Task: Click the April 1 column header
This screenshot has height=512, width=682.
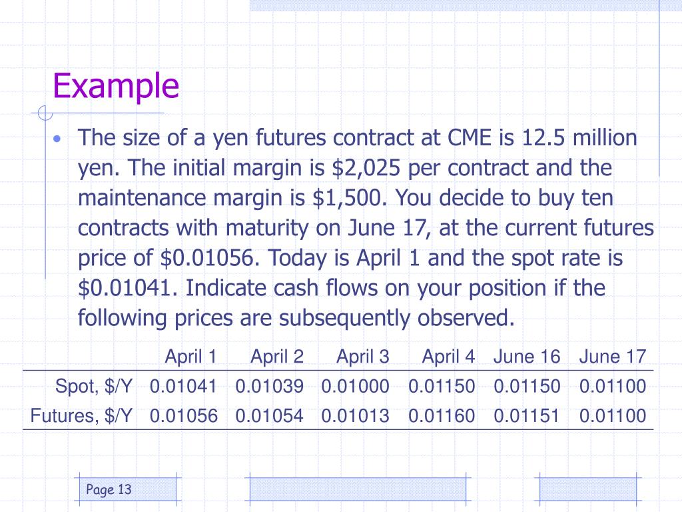Action: point(190,357)
